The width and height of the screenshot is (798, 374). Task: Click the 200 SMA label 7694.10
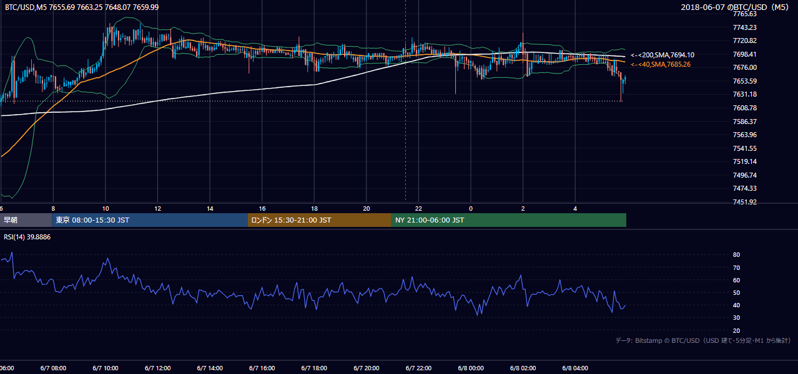[662, 55]
